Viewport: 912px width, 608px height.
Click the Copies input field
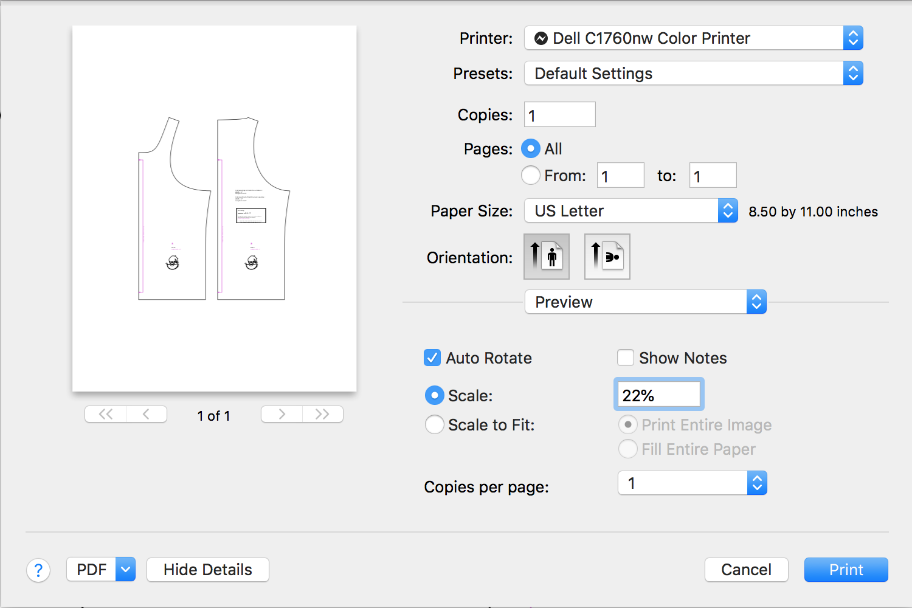(x=560, y=115)
